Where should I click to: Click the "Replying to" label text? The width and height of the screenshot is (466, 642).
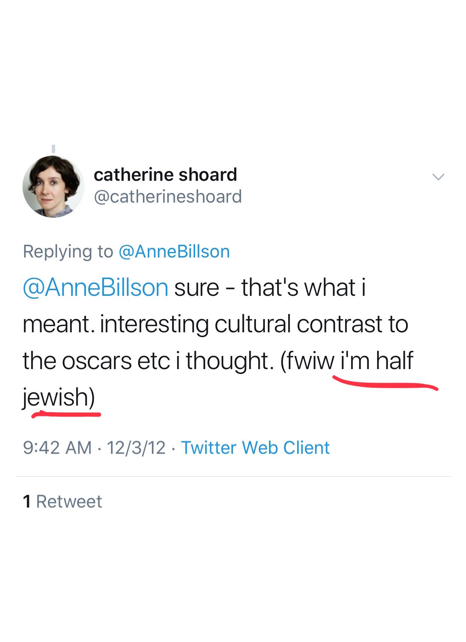point(68,251)
